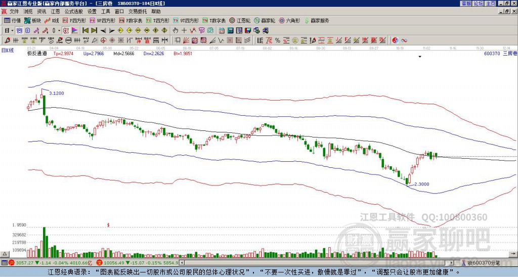Open the 9T四方形 tool

click(x=186, y=20)
